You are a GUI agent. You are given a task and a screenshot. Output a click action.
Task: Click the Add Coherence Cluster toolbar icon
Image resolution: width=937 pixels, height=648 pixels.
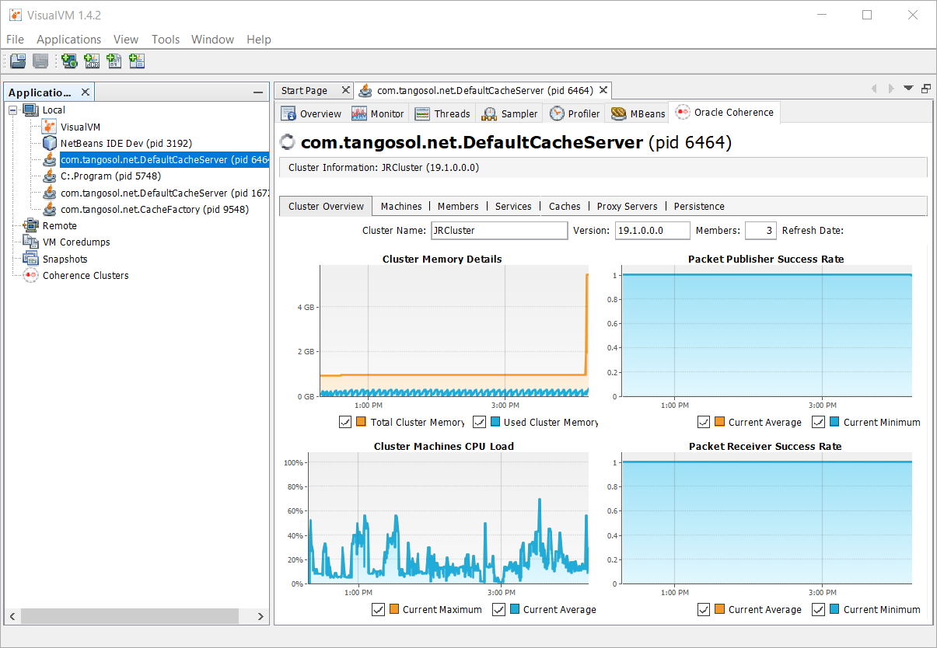tap(137, 61)
